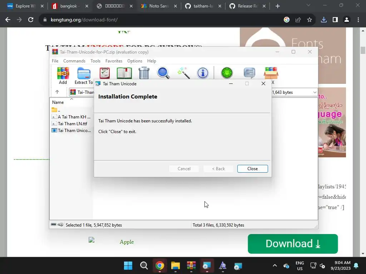
Task: Open the Help menu in WinRAR
Action: pos(152,61)
